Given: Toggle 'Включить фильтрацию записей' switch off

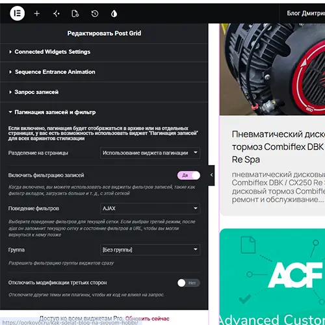Looking at the screenshot, I should tap(188, 175).
